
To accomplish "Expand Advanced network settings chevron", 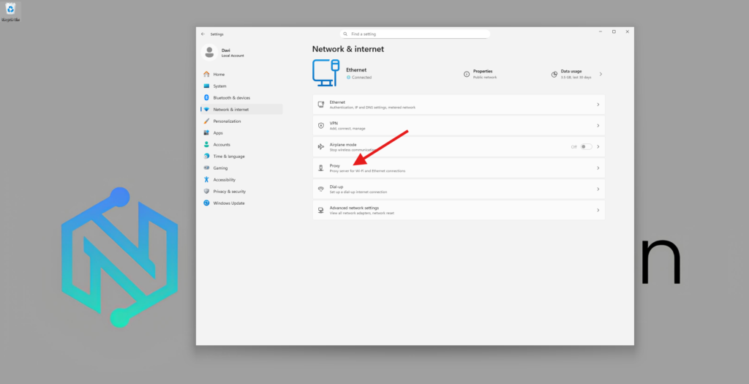I will tap(598, 210).
